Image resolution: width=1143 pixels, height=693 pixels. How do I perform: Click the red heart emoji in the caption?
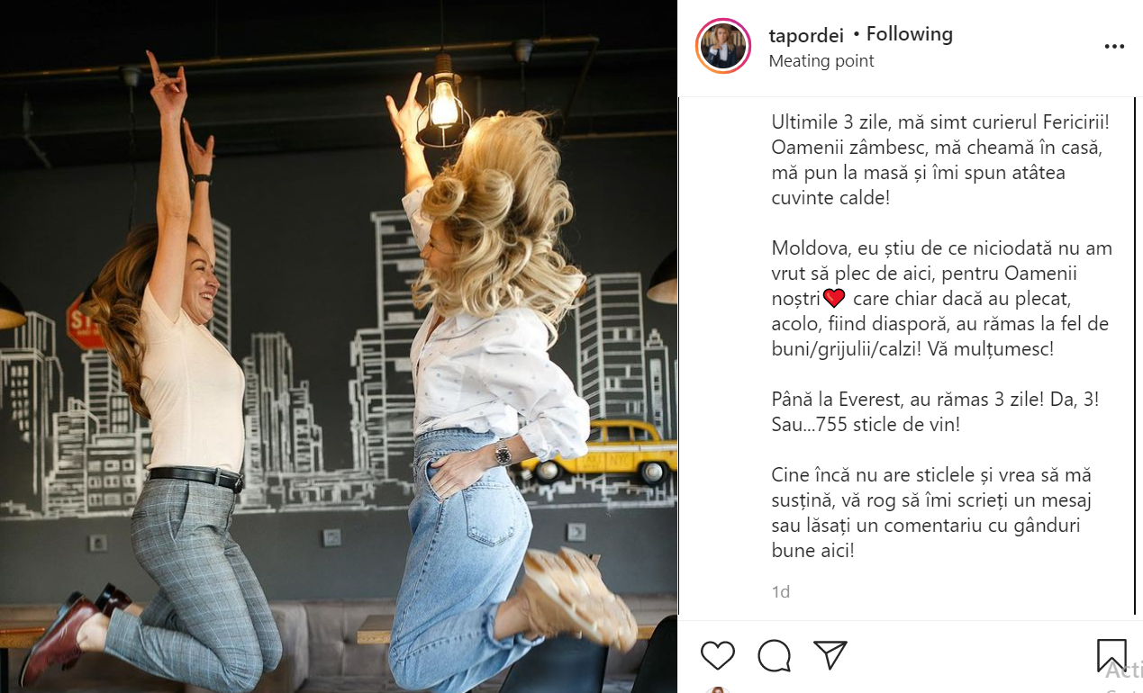point(834,298)
